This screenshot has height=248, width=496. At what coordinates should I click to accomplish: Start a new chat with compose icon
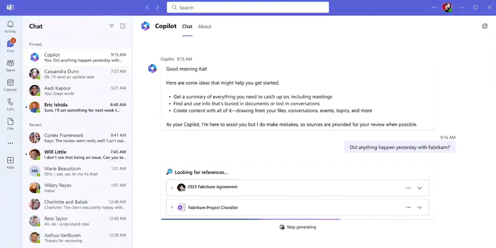tap(123, 26)
